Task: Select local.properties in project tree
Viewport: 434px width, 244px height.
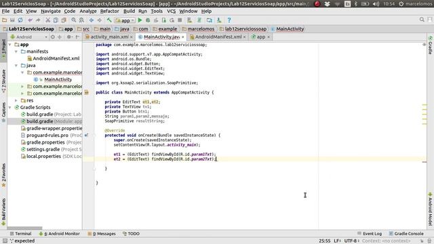Action: [x=52, y=157]
